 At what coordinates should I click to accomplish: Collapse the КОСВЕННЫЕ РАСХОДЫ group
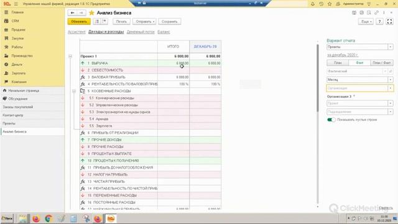coord(74,91)
